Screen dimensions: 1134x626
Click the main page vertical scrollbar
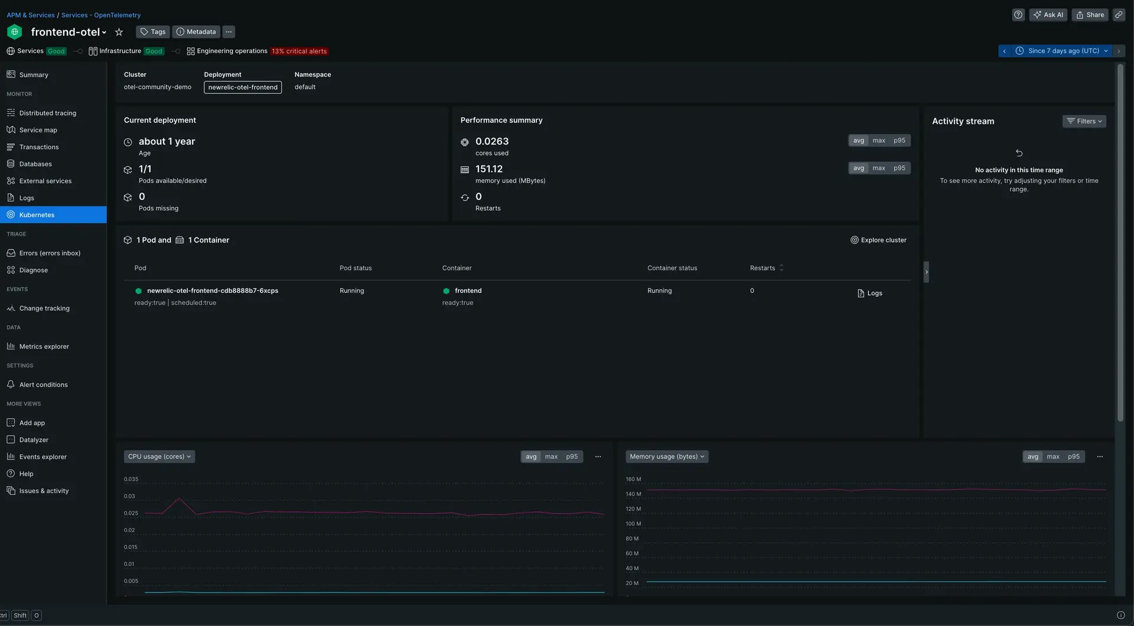click(x=1120, y=242)
